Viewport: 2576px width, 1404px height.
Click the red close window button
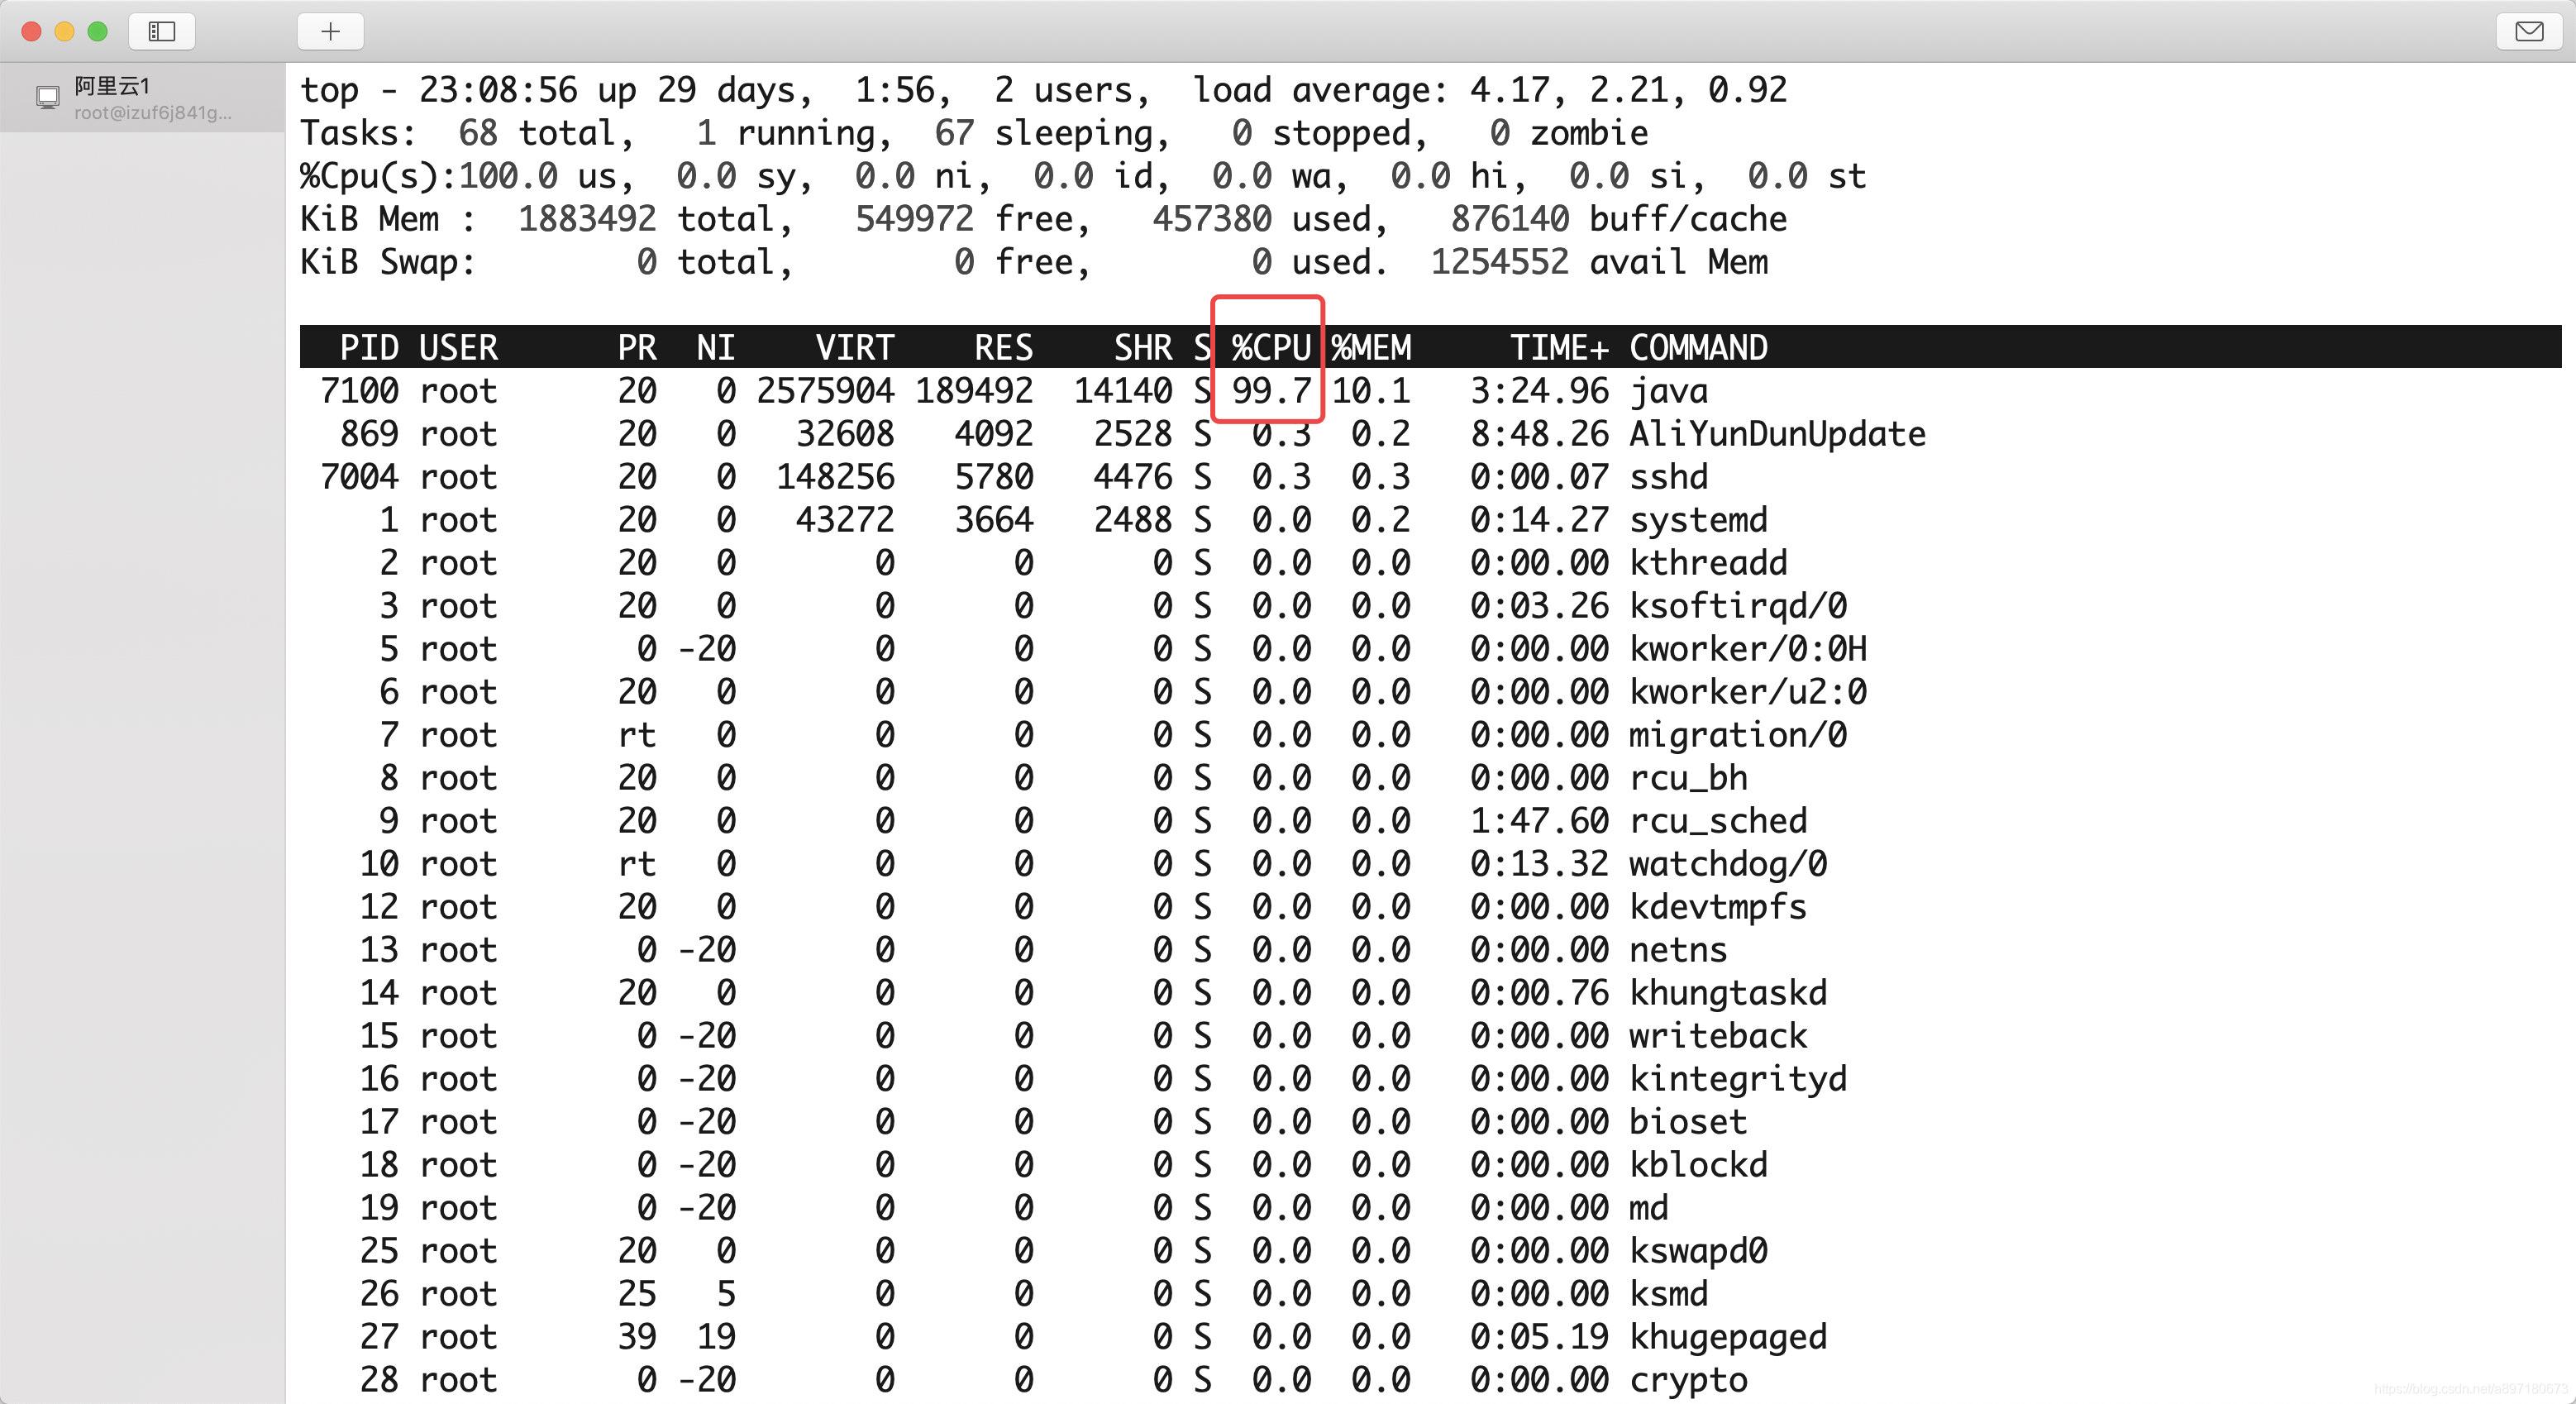click(31, 32)
